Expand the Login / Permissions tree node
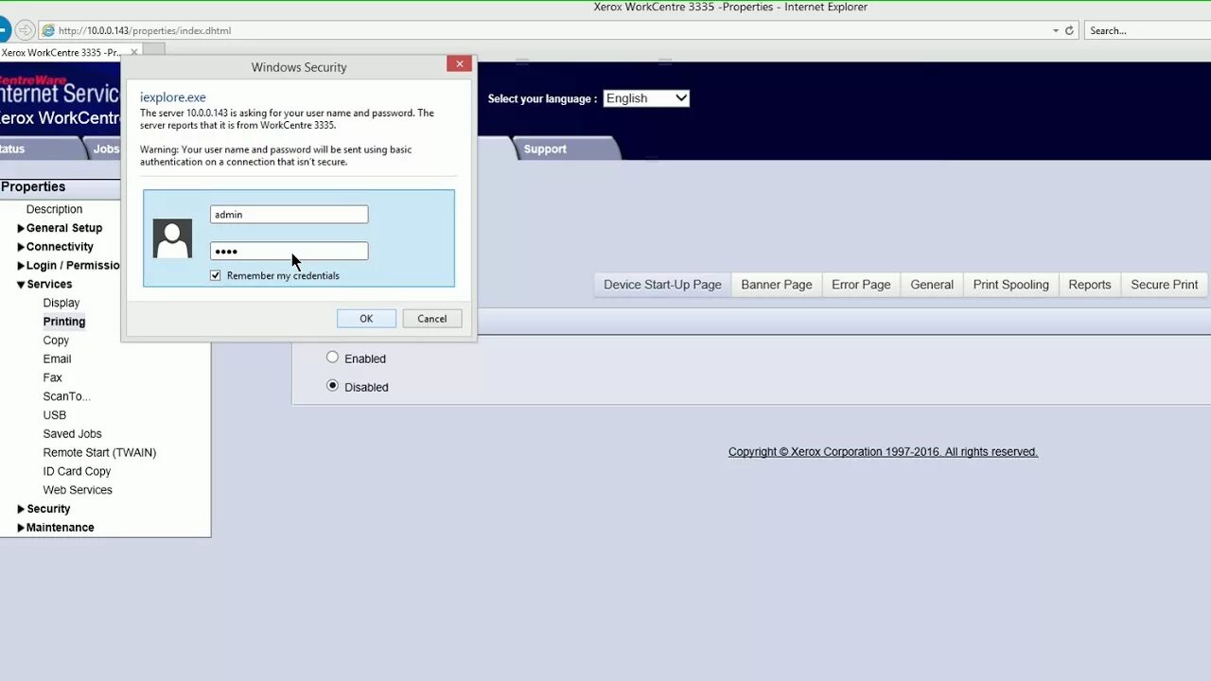1211x681 pixels. point(21,266)
